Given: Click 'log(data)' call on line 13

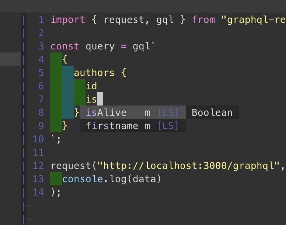Looking at the screenshot, I should (136, 179).
